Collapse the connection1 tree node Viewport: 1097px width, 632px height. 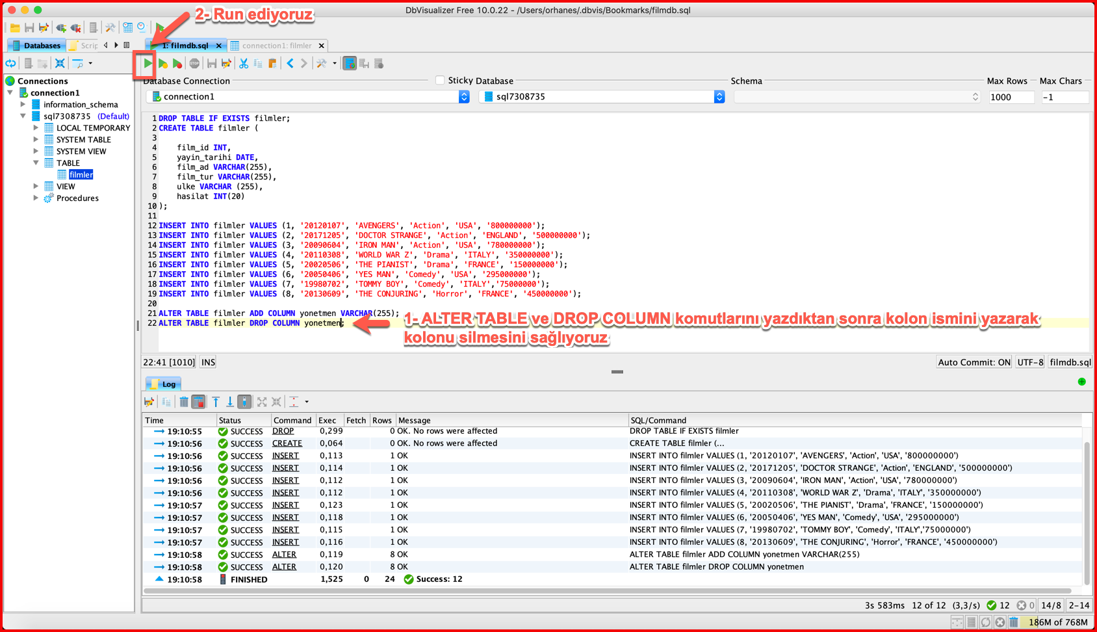pyautogui.click(x=11, y=93)
